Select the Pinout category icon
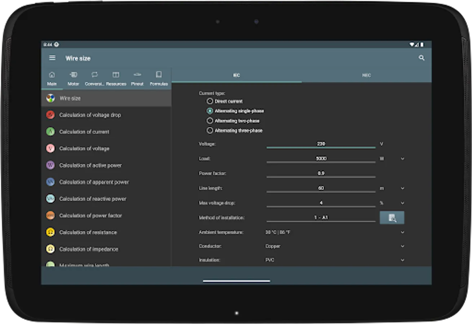This screenshot has width=472, height=324. pos(137,78)
